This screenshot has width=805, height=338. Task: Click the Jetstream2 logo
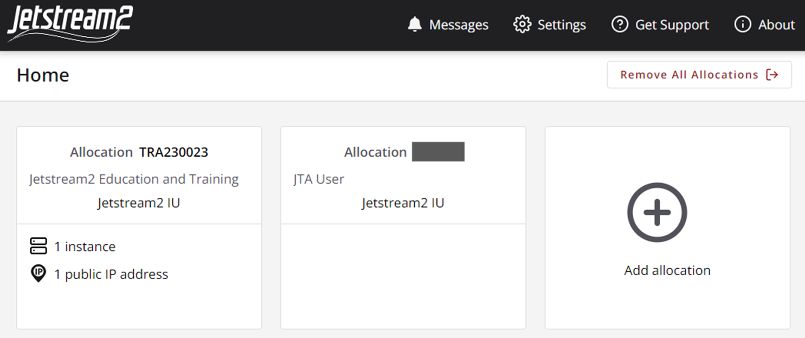point(69,23)
